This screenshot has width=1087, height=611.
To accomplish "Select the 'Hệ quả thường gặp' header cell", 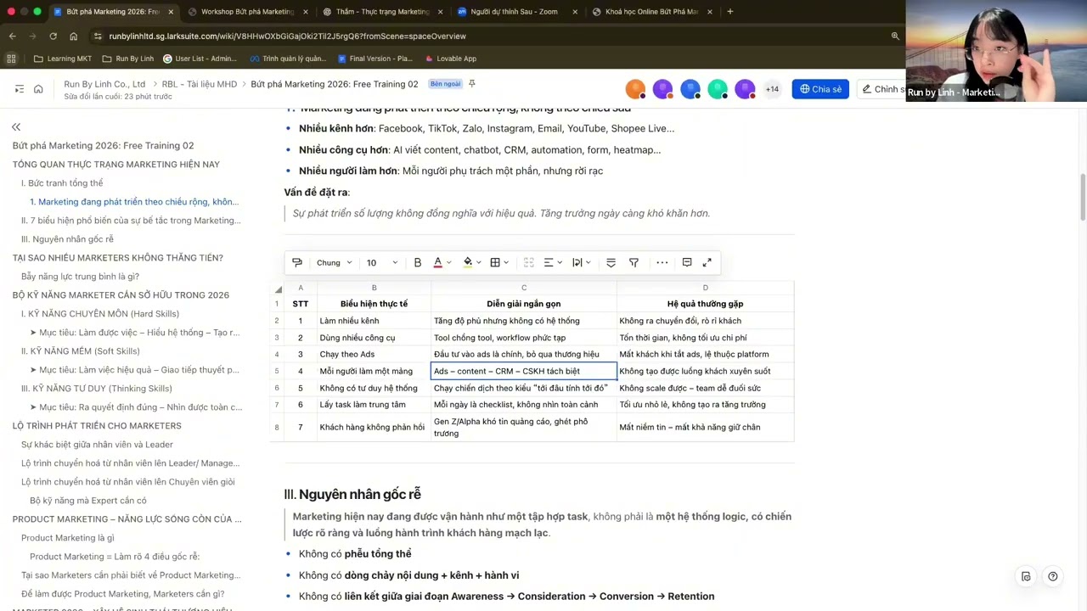I will [705, 304].
